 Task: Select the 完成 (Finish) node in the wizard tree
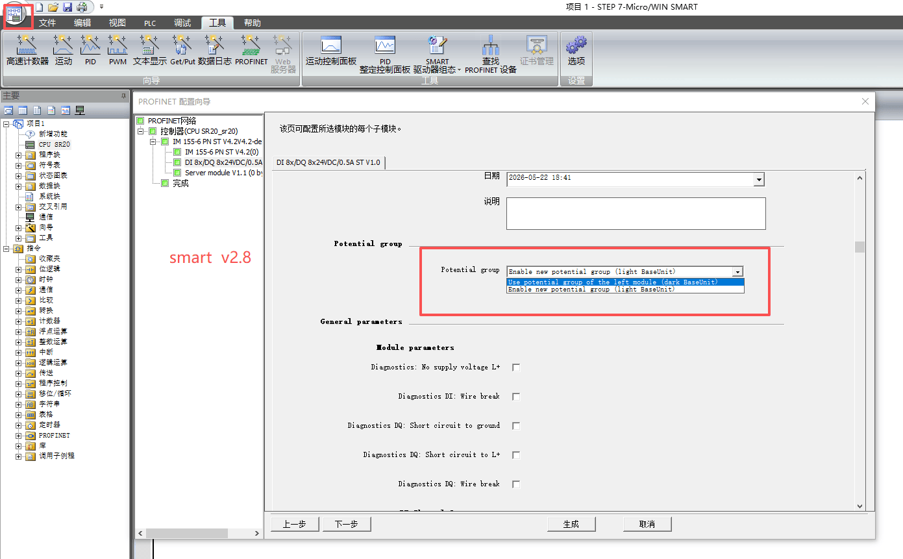pyautogui.click(x=175, y=183)
